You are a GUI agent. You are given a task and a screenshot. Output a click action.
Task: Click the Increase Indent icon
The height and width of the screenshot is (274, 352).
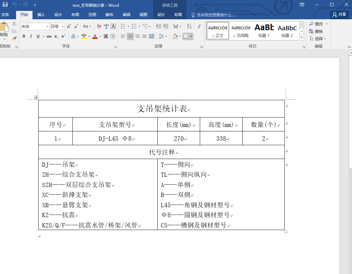point(166,26)
